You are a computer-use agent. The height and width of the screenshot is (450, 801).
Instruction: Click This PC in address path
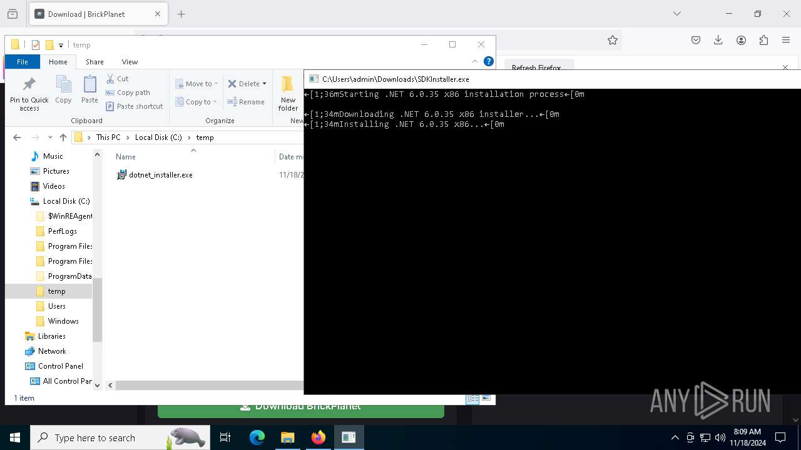(108, 137)
